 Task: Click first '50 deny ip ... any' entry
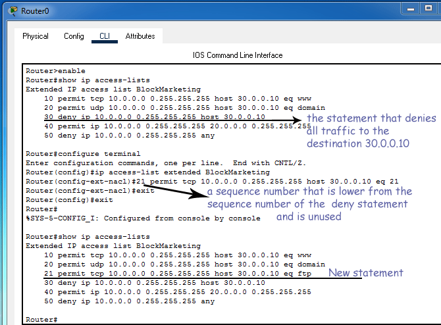tap(130, 136)
